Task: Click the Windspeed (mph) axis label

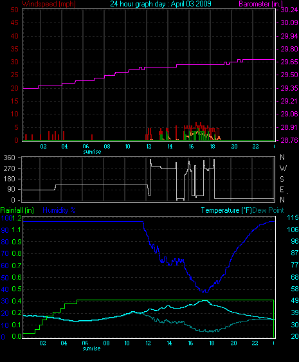Action: tap(49, 4)
